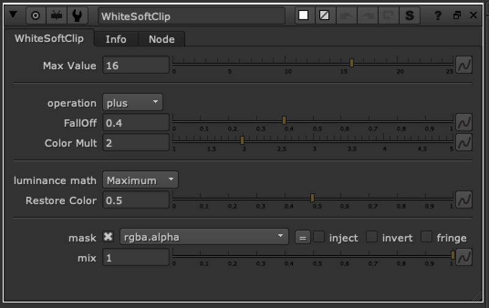Toggle the mask enable checkbox
Viewport: 489px width, 308px height.
point(108,237)
